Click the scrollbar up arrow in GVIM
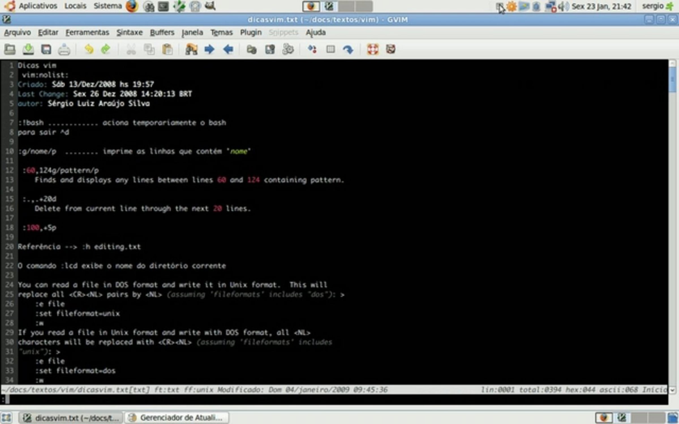Screen dimensions: 679x424 coord(672,64)
